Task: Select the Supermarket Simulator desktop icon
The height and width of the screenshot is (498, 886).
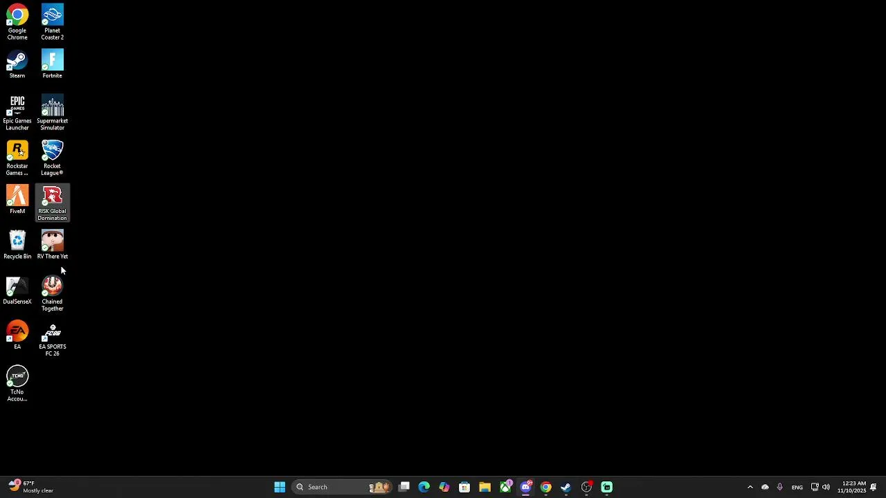Action: pos(52,113)
